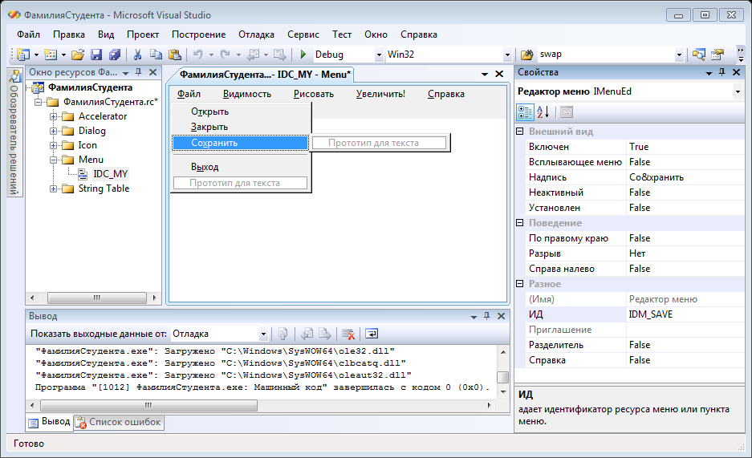Open the Проект menu
The height and width of the screenshot is (458, 752).
[143, 34]
